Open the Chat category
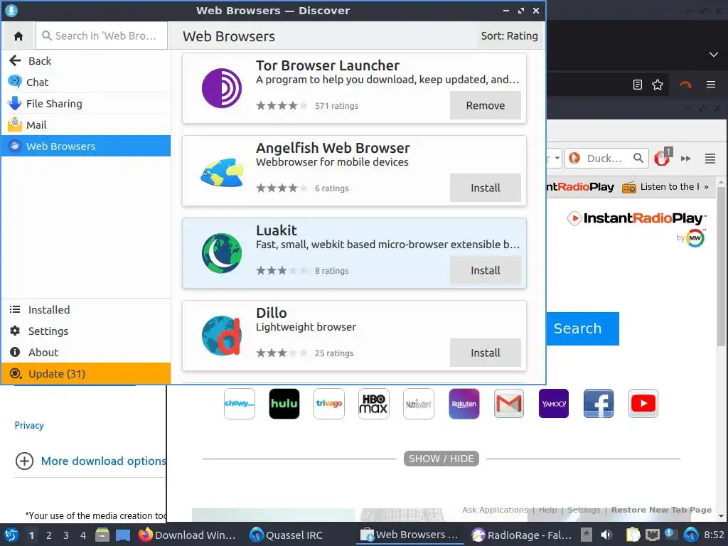Viewport: 728px width, 546px height. (x=86, y=82)
